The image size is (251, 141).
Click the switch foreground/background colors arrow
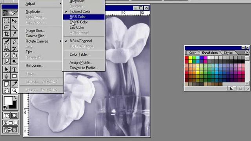pos(15,97)
